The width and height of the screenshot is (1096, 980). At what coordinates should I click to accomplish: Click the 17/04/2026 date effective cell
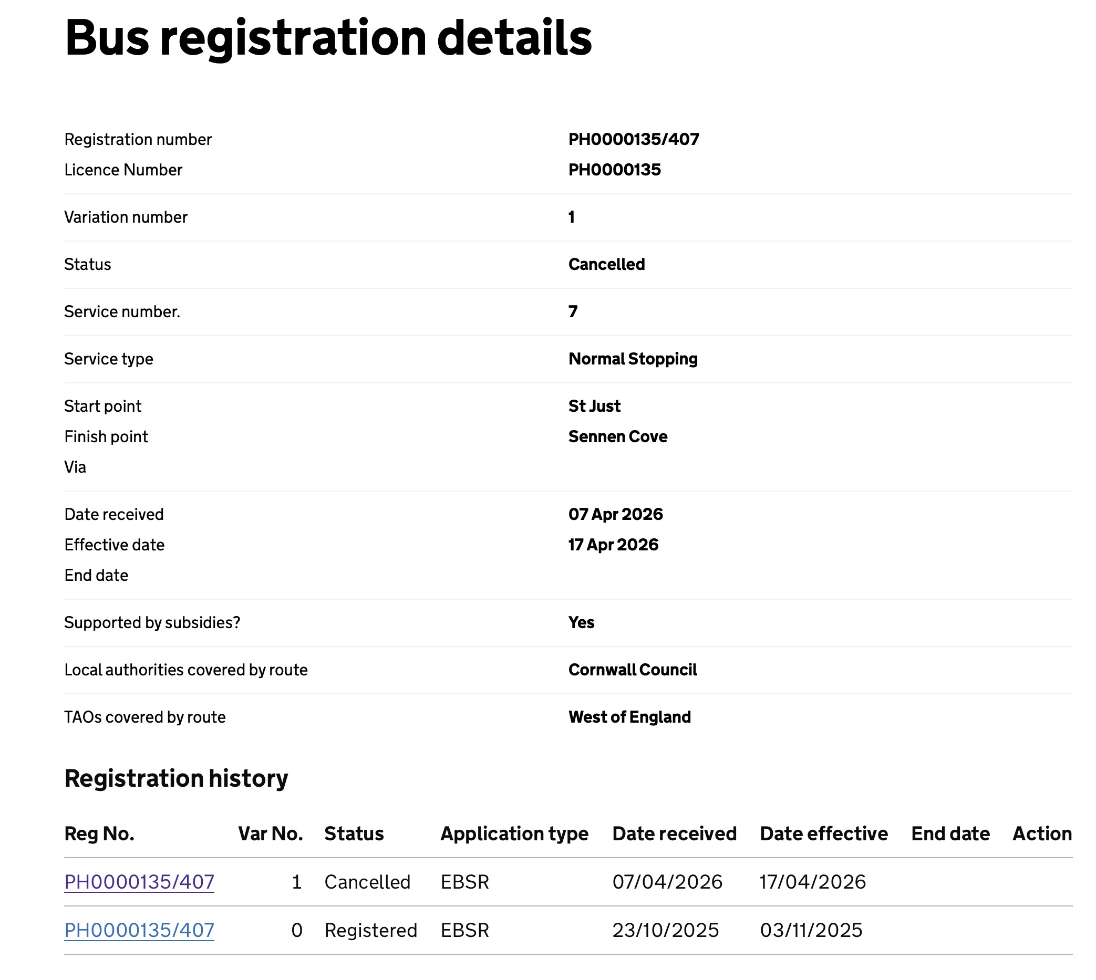click(x=813, y=882)
